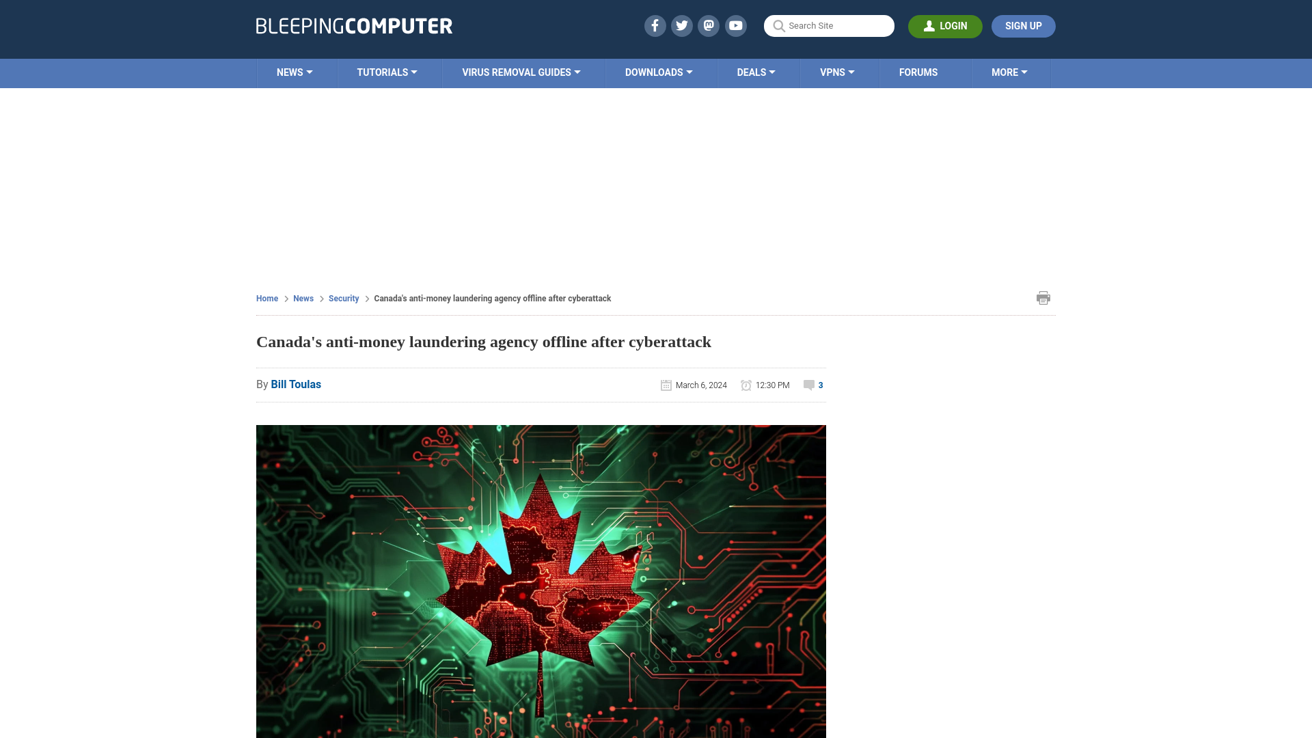This screenshot has height=738, width=1312.
Task: Select the FORUMS menu item
Action: (918, 72)
